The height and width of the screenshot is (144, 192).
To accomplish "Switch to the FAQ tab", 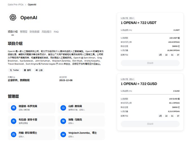I will pos(56,32).
